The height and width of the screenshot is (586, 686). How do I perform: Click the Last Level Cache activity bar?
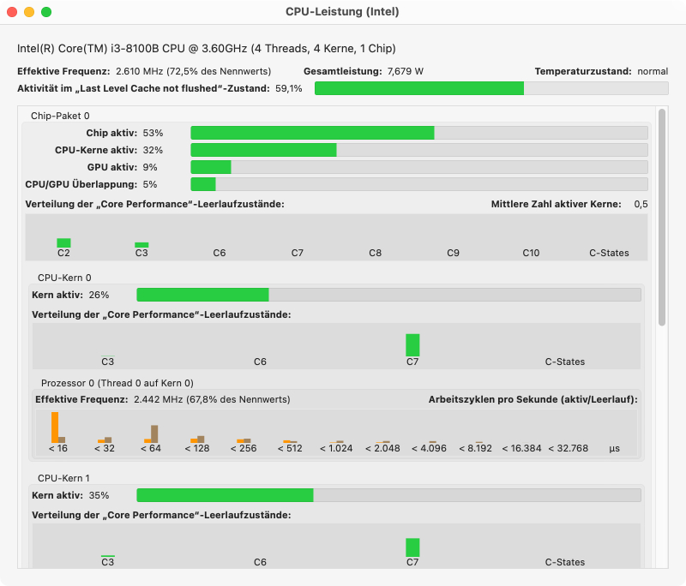(491, 88)
